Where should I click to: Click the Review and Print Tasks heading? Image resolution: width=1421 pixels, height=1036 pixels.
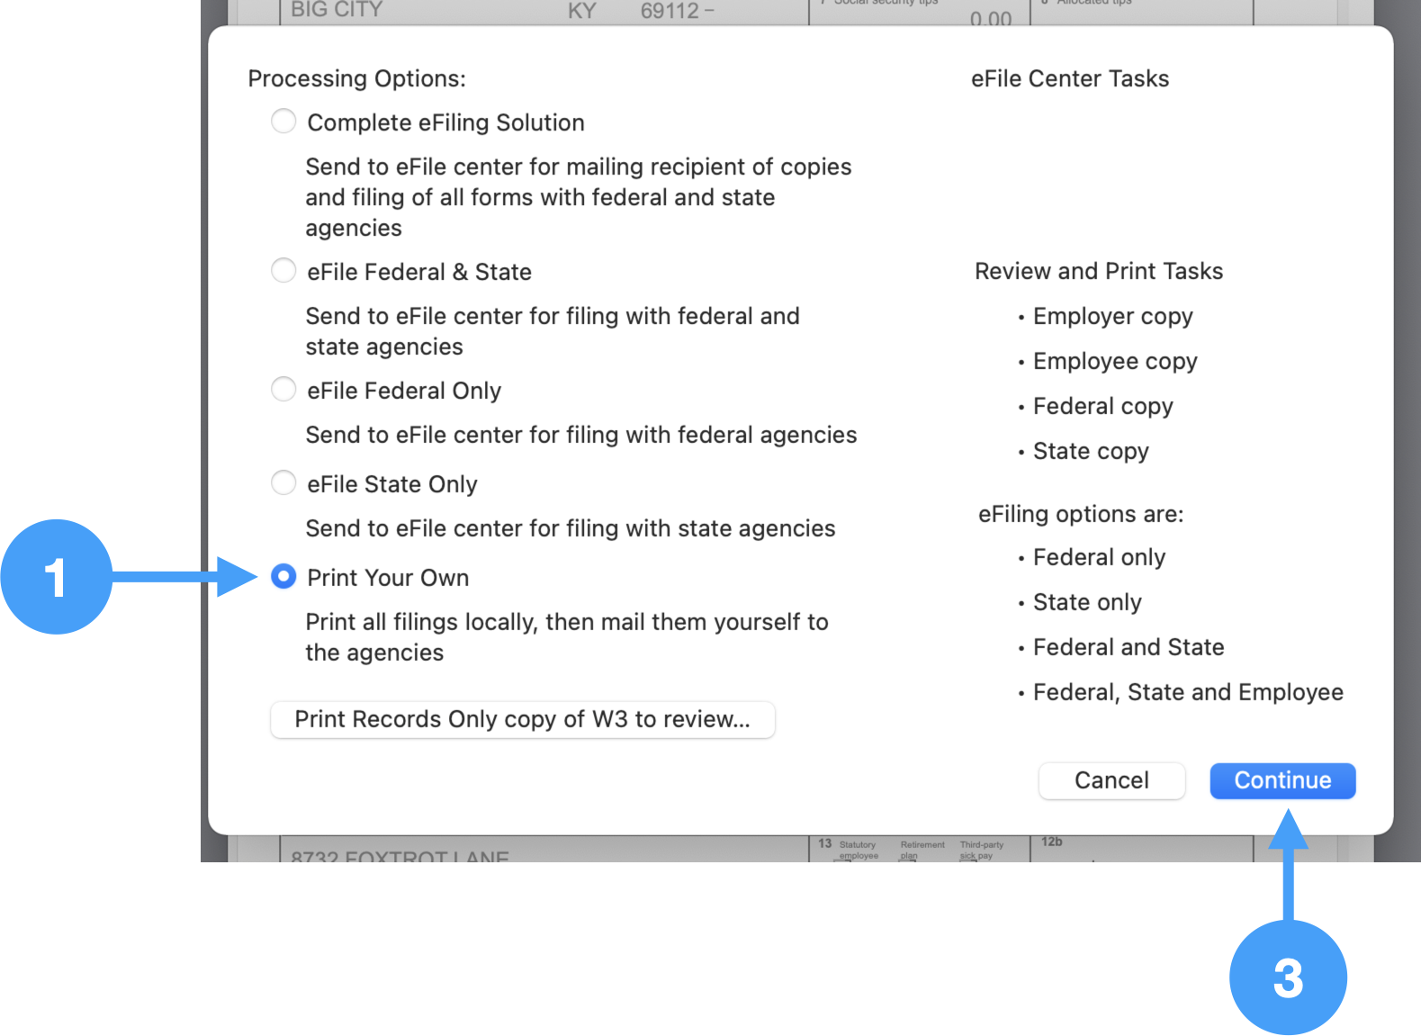click(x=1098, y=272)
